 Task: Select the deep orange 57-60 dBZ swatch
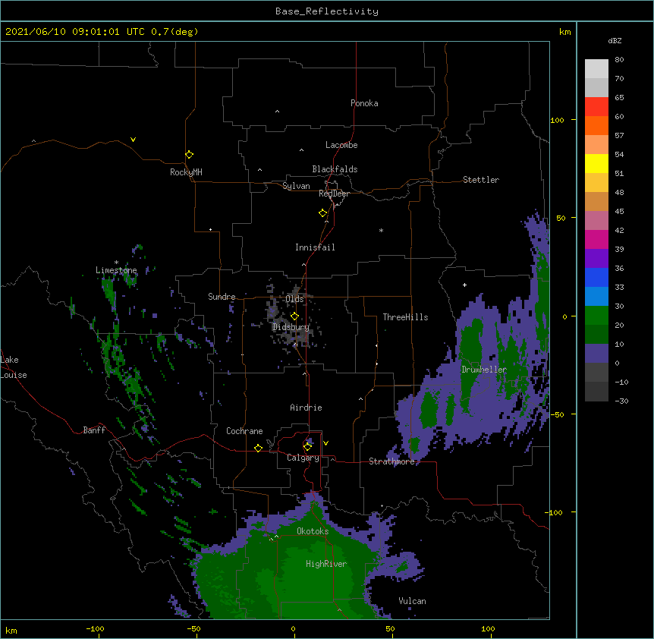point(596,125)
